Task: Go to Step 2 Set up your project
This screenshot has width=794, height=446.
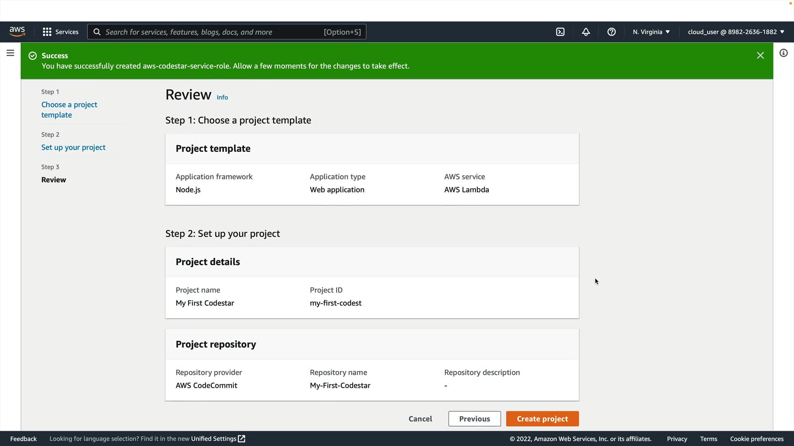Action: pos(73,147)
